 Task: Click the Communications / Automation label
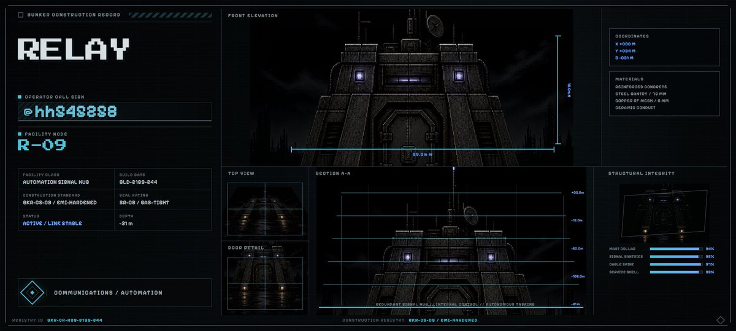click(108, 293)
